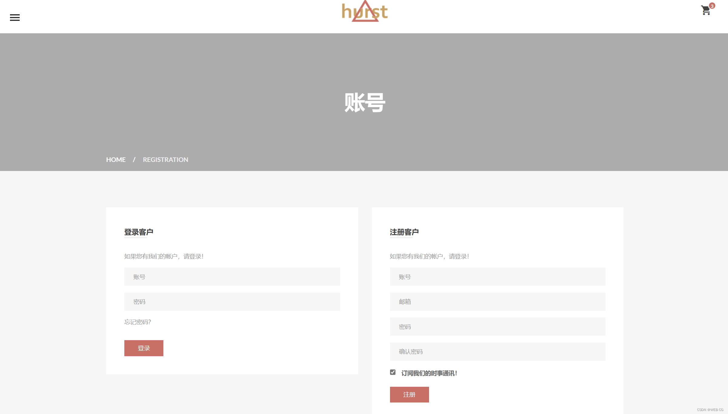Click the 注册客户 register section heading
This screenshot has height=414, width=728.
404,232
